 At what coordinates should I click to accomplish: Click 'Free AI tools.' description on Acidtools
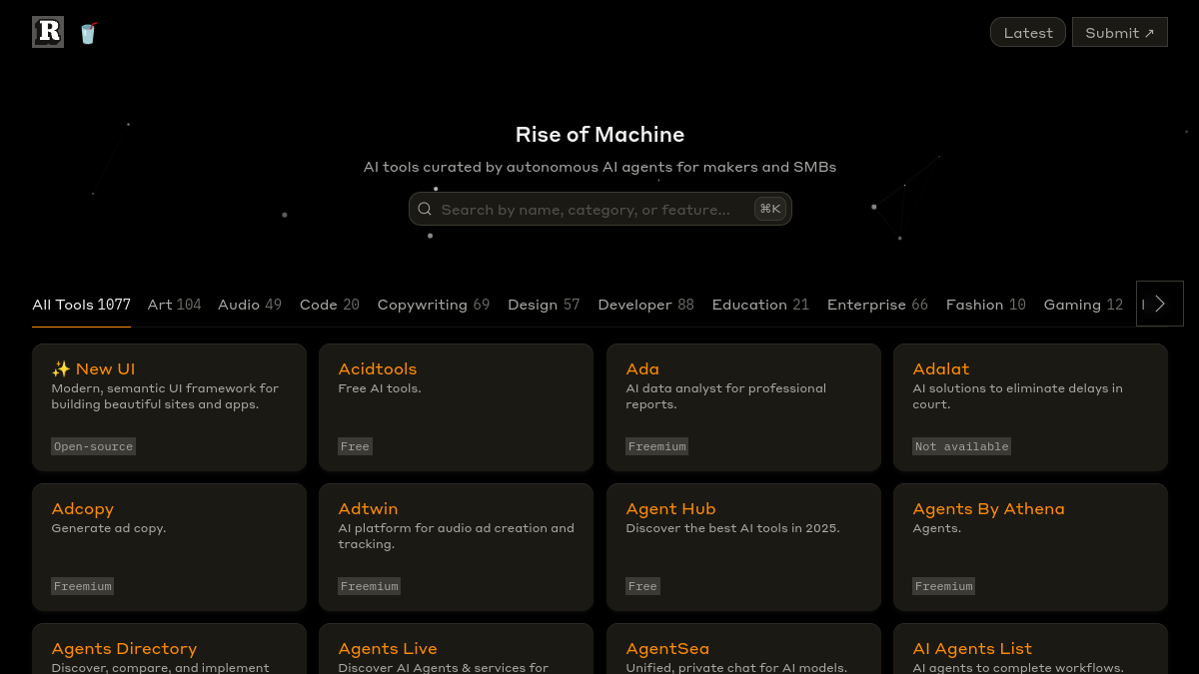(380, 388)
